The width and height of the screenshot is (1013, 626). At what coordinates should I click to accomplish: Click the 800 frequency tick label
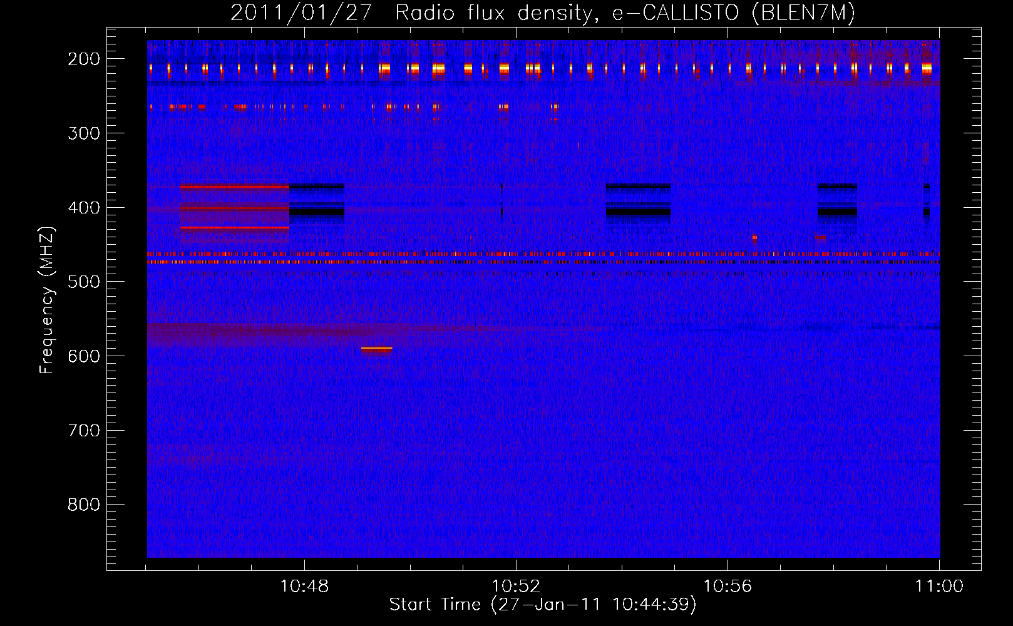click(84, 505)
